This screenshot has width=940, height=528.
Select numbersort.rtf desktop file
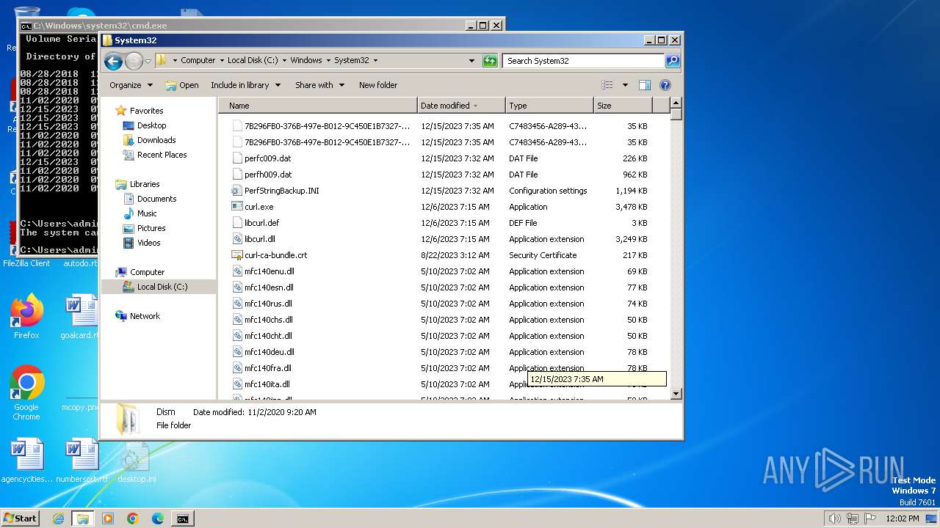82,461
